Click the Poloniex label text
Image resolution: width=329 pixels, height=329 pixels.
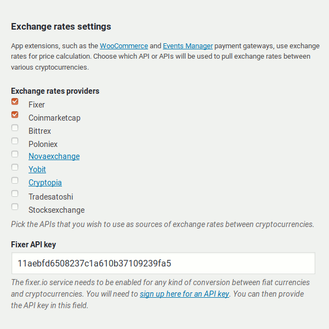coord(43,144)
